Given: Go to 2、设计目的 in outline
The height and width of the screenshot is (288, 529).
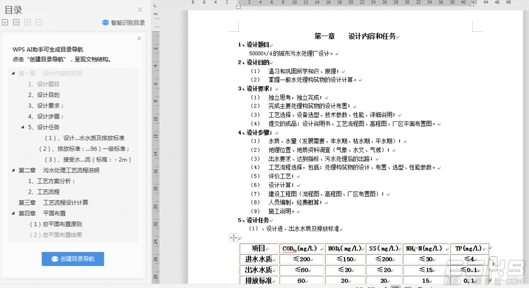Looking at the screenshot, I should point(44,95).
